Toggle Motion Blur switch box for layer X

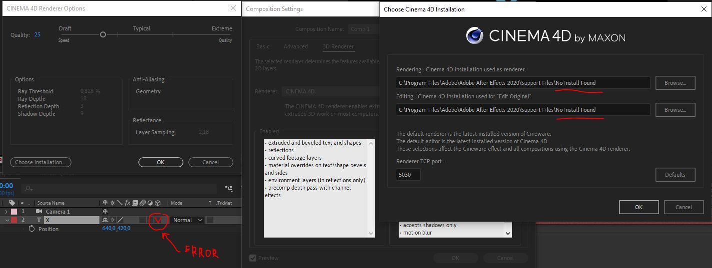[x=142, y=220]
